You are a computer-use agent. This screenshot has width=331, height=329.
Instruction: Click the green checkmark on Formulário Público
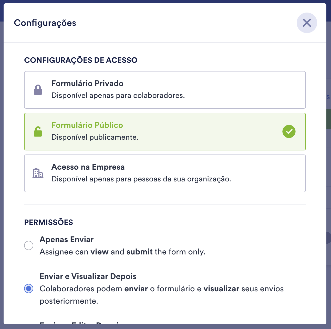289,131
